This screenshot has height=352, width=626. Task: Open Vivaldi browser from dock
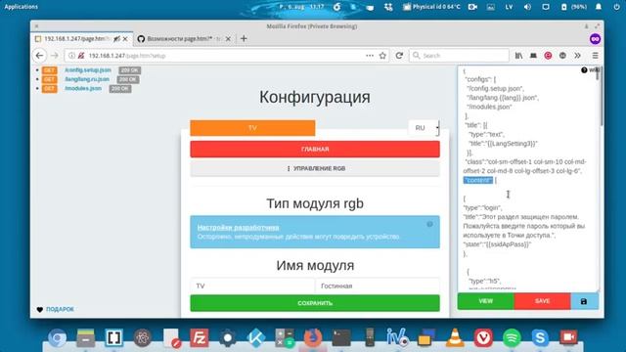tap(483, 338)
